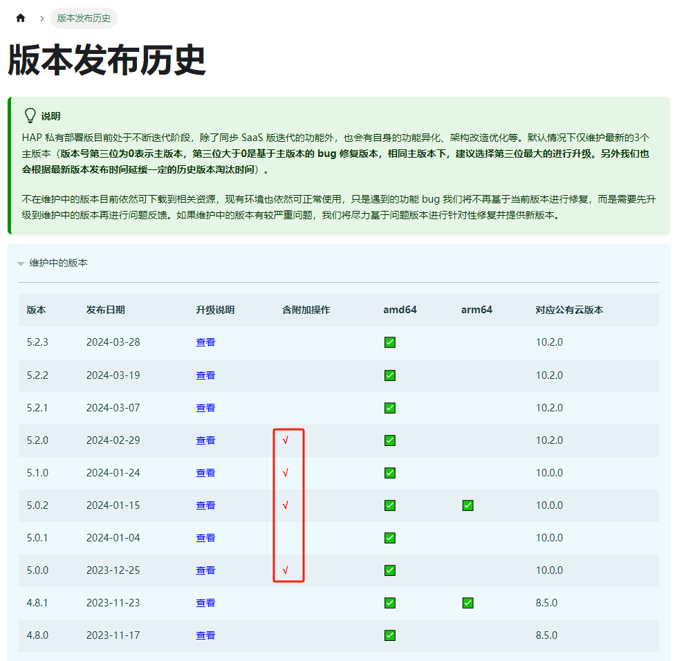
Task: Click the arm64 green check icon for 4.8.1
Action: click(x=468, y=603)
